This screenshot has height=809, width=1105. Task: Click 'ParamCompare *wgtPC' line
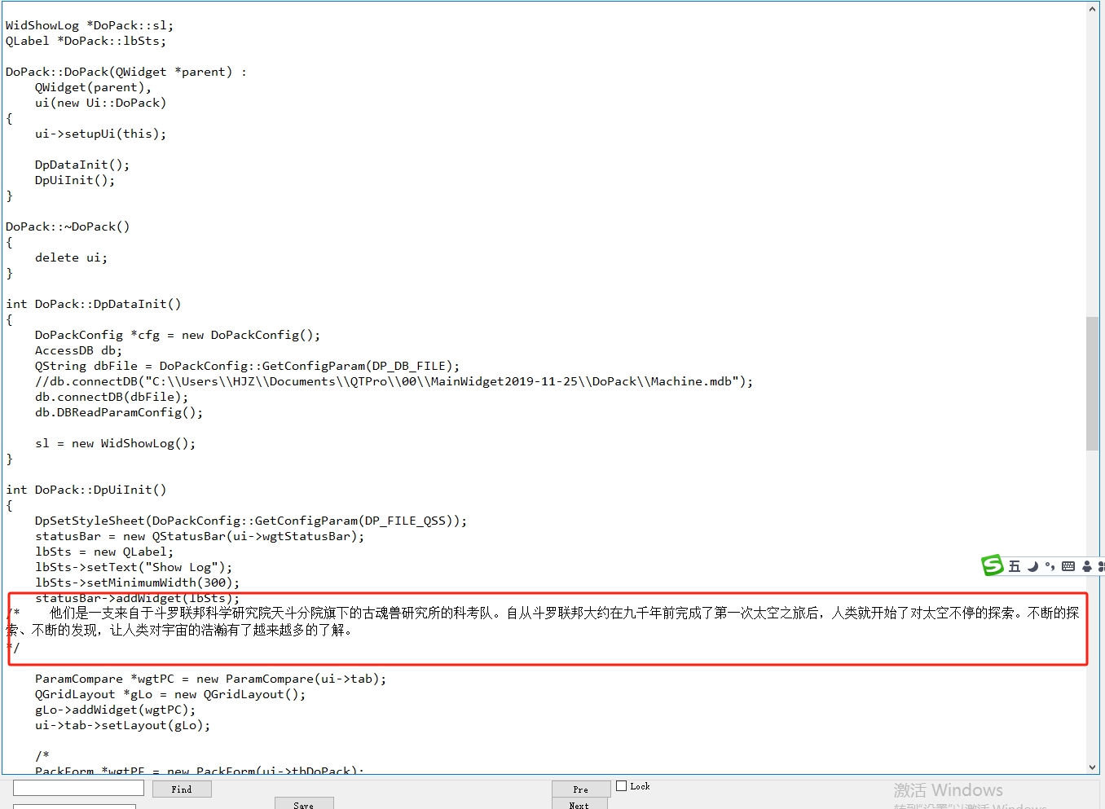210,679
